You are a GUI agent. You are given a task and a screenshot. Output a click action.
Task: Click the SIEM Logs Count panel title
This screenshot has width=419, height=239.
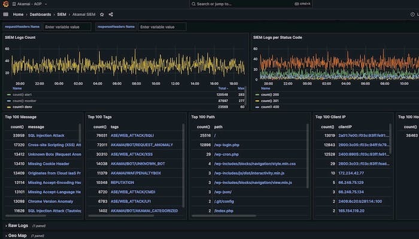(20, 37)
